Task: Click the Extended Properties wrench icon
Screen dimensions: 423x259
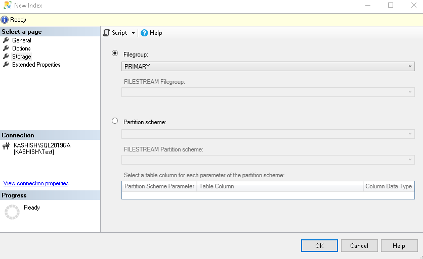Action: [6, 65]
